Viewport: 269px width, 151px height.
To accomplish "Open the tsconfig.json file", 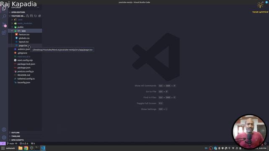I will pyautogui.click(x=25, y=82).
